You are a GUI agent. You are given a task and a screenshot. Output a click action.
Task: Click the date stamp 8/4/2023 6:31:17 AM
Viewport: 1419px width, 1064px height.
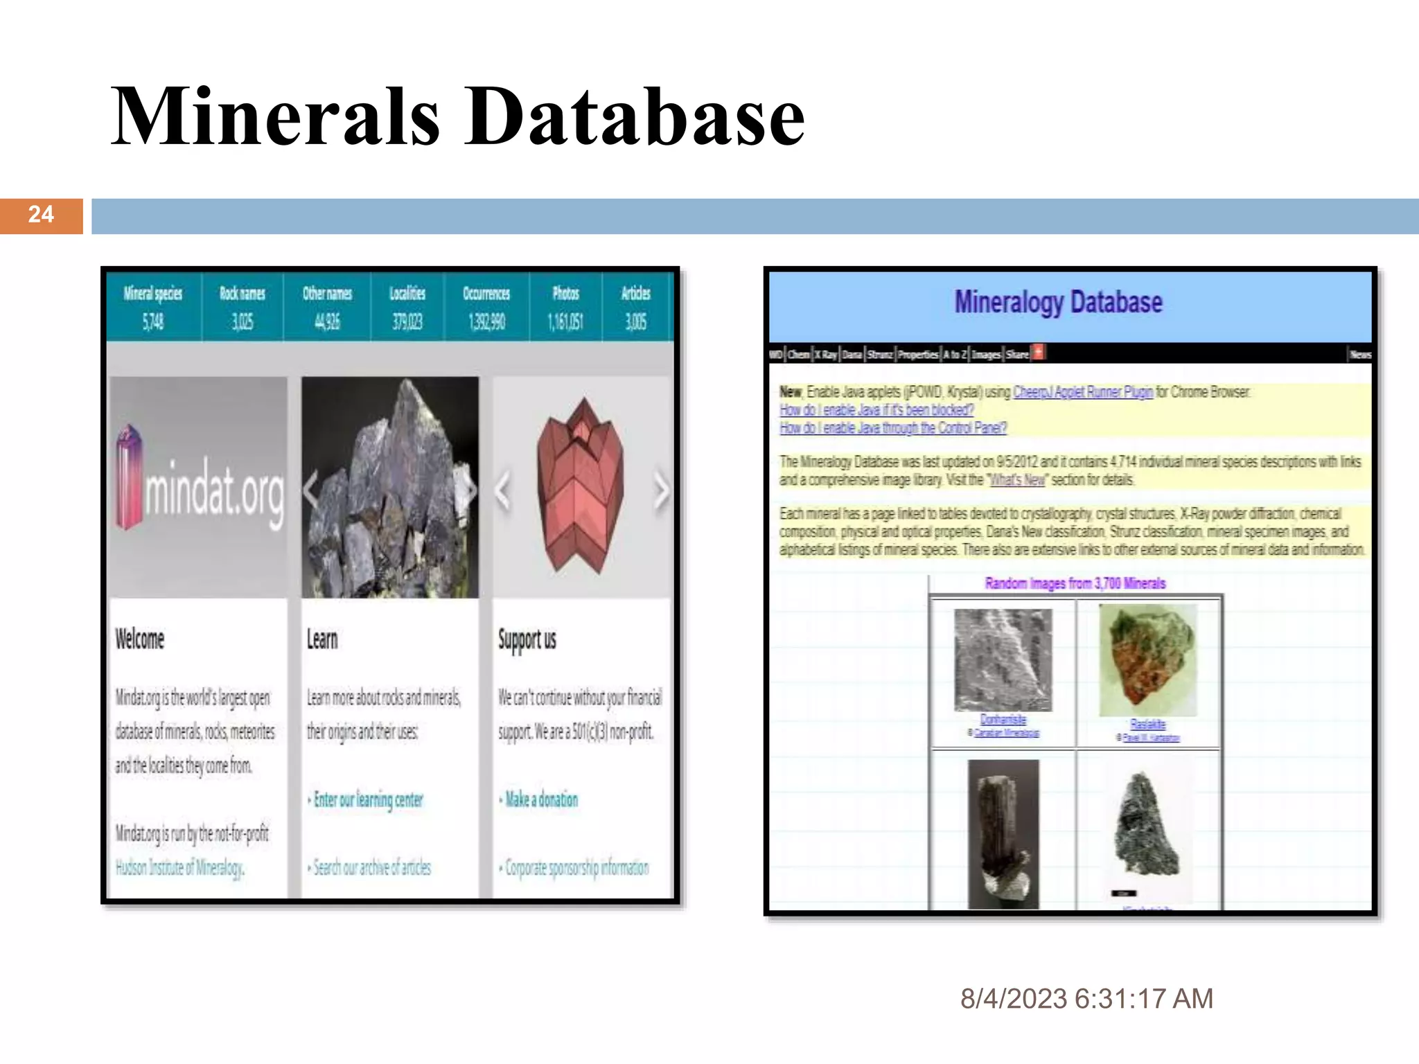click(1086, 999)
